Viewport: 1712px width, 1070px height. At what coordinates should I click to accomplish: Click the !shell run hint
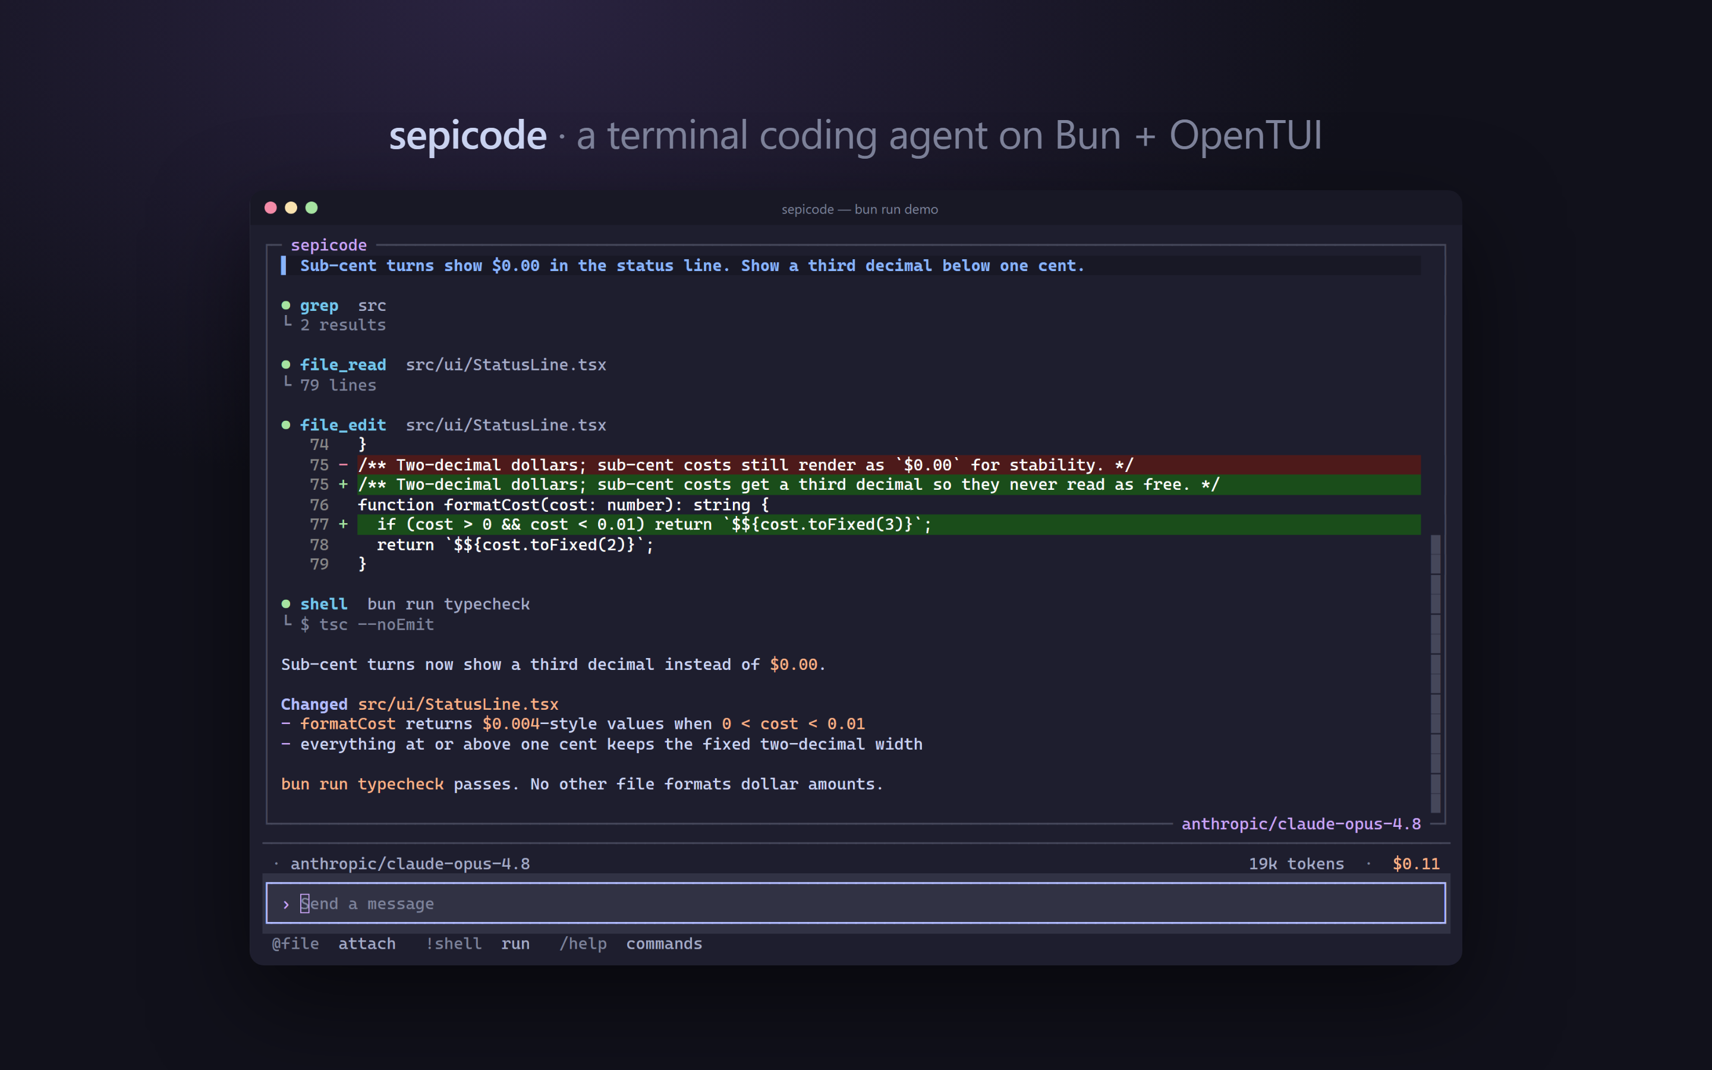click(477, 944)
